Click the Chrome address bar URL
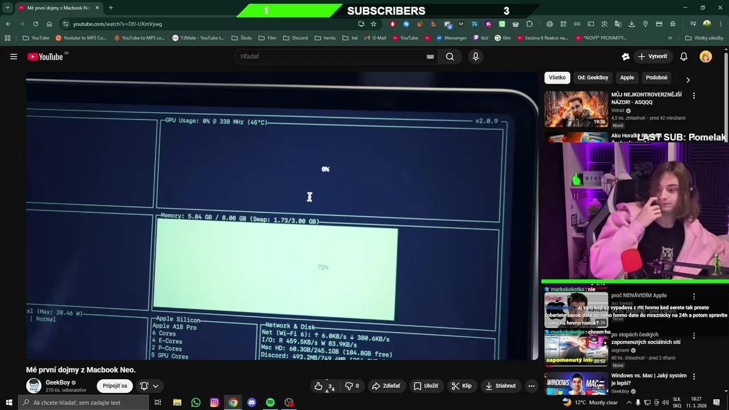Viewport: 729px width, 410px height. coord(117,24)
